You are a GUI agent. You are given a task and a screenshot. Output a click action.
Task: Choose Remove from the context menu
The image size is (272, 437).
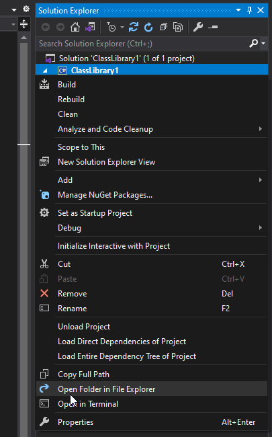[152, 294]
